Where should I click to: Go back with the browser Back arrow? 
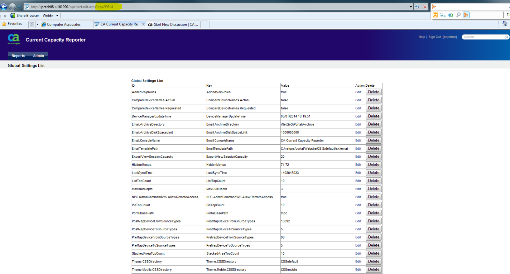4,6
